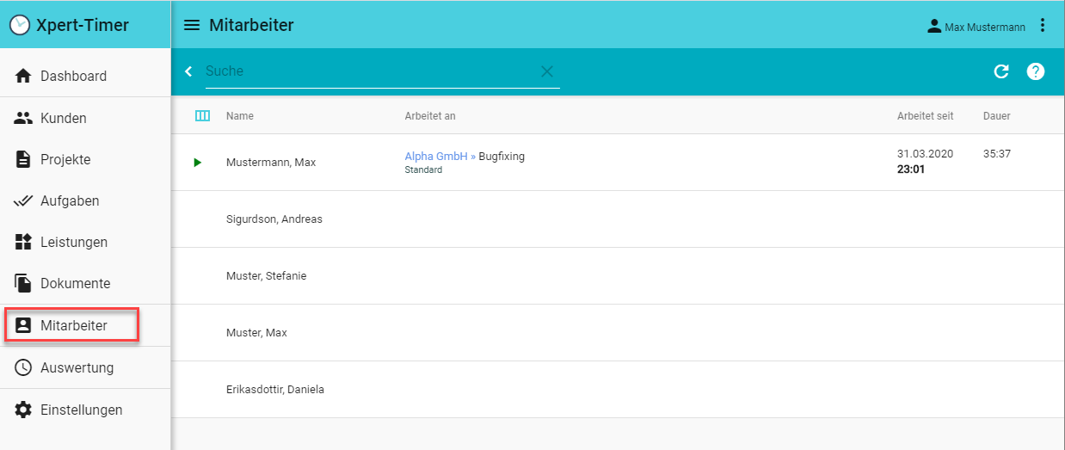Select Leistungen in navigation
Viewport: 1065px width, 450px height.
73,242
